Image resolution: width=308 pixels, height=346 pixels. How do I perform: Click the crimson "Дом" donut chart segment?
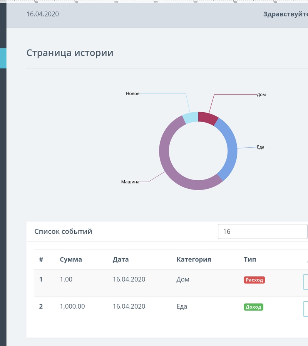pos(207,118)
